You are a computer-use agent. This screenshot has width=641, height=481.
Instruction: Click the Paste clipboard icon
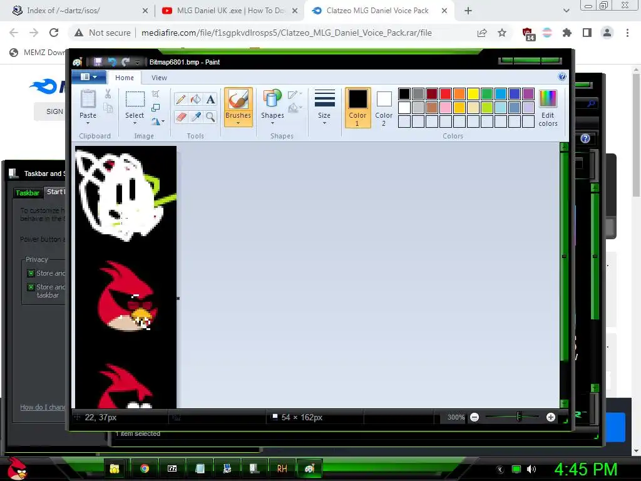88,99
